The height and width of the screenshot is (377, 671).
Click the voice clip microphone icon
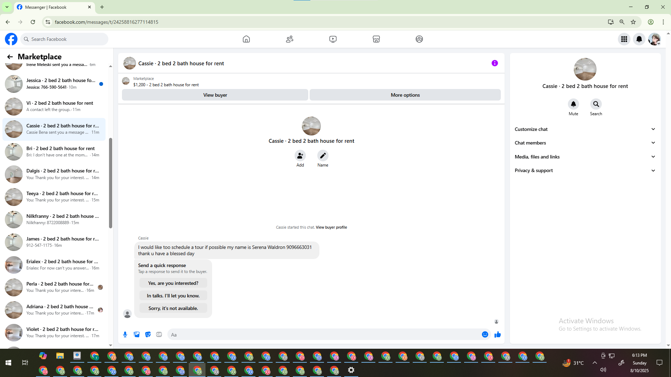125,334
